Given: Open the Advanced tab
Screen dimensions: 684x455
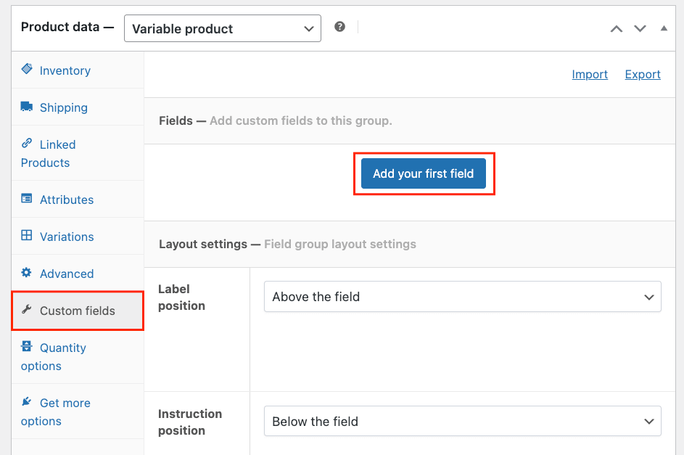Looking at the screenshot, I should pyautogui.click(x=78, y=274).
